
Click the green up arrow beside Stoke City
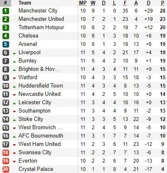pos(14,120)
